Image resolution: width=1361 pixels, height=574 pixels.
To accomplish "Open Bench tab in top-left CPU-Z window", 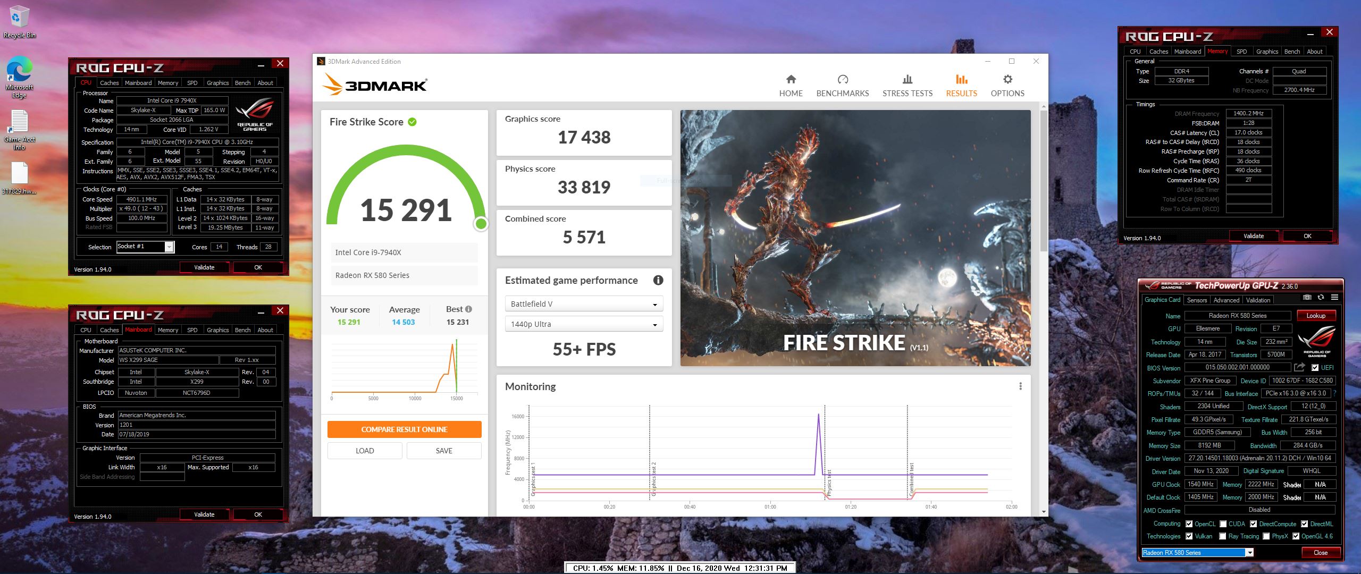I will (242, 83).
